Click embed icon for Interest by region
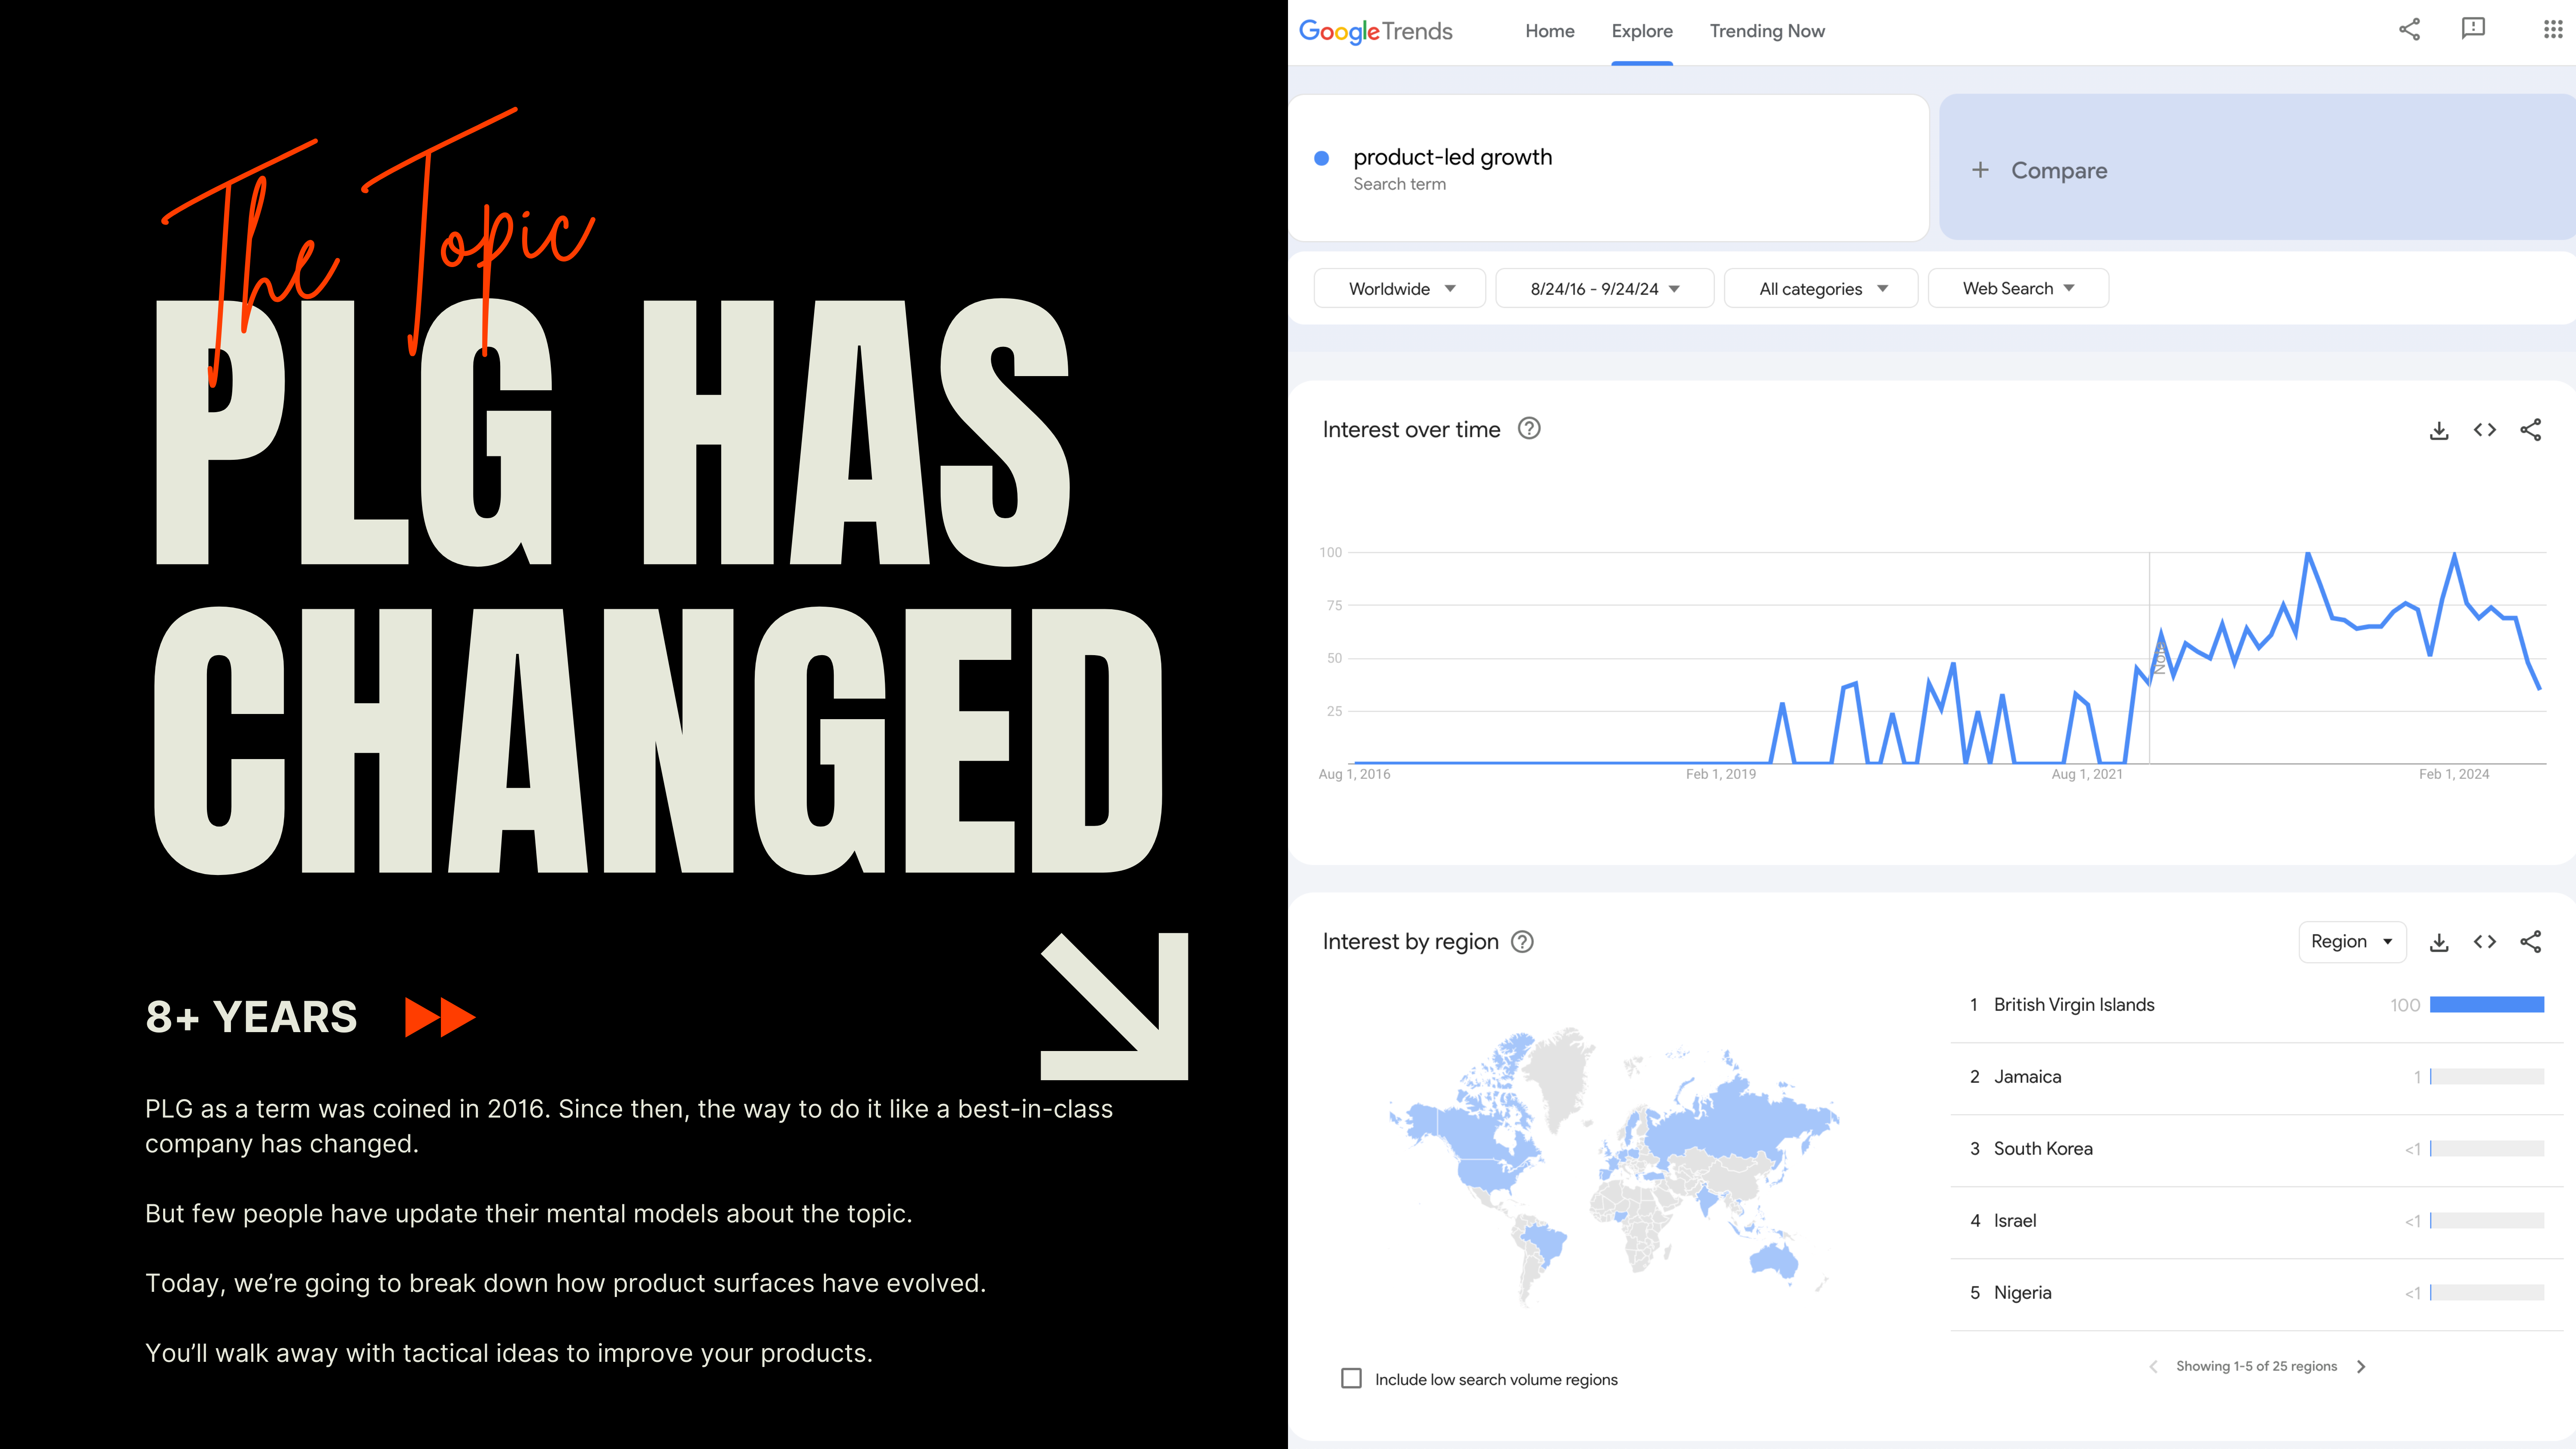The image size is (2576, 1449). point(2485,941)
